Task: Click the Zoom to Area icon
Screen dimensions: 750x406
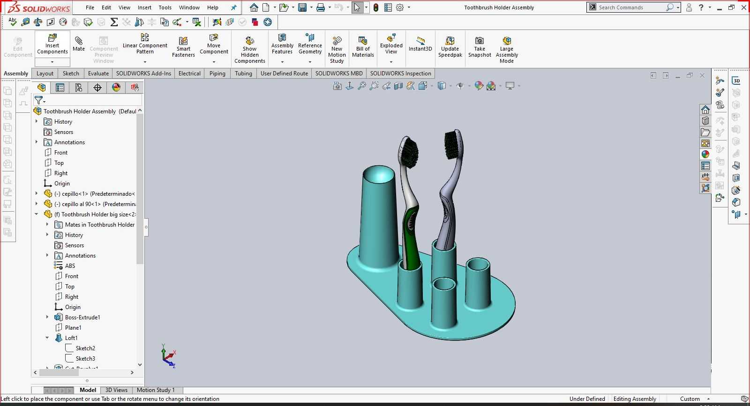Action: click(374, 86)
